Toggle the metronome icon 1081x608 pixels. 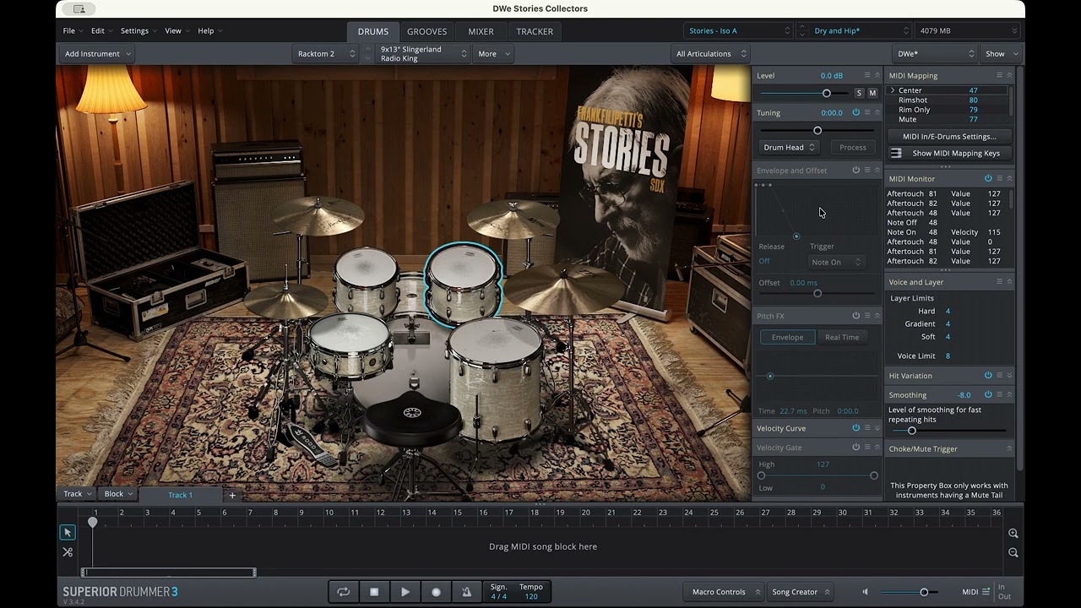(x=466, y=592)
